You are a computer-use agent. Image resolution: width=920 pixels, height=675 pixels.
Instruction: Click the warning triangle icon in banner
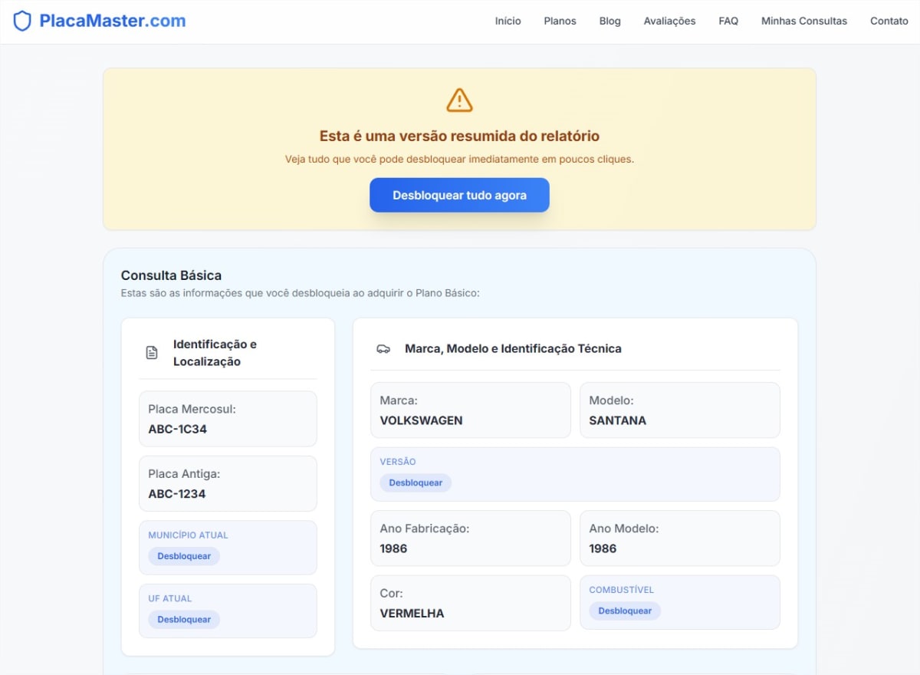pos(459,100)
